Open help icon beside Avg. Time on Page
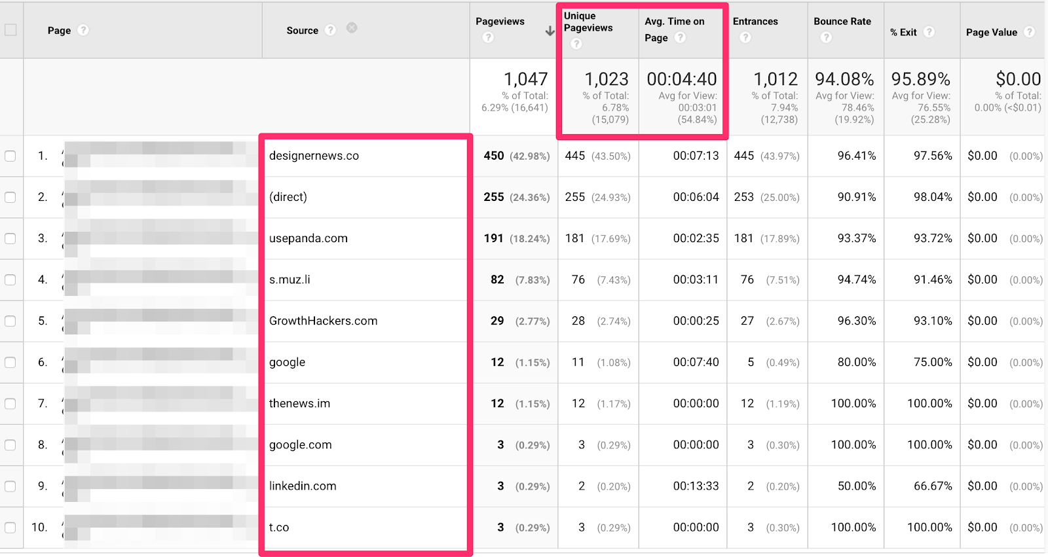 click(681, 37)
